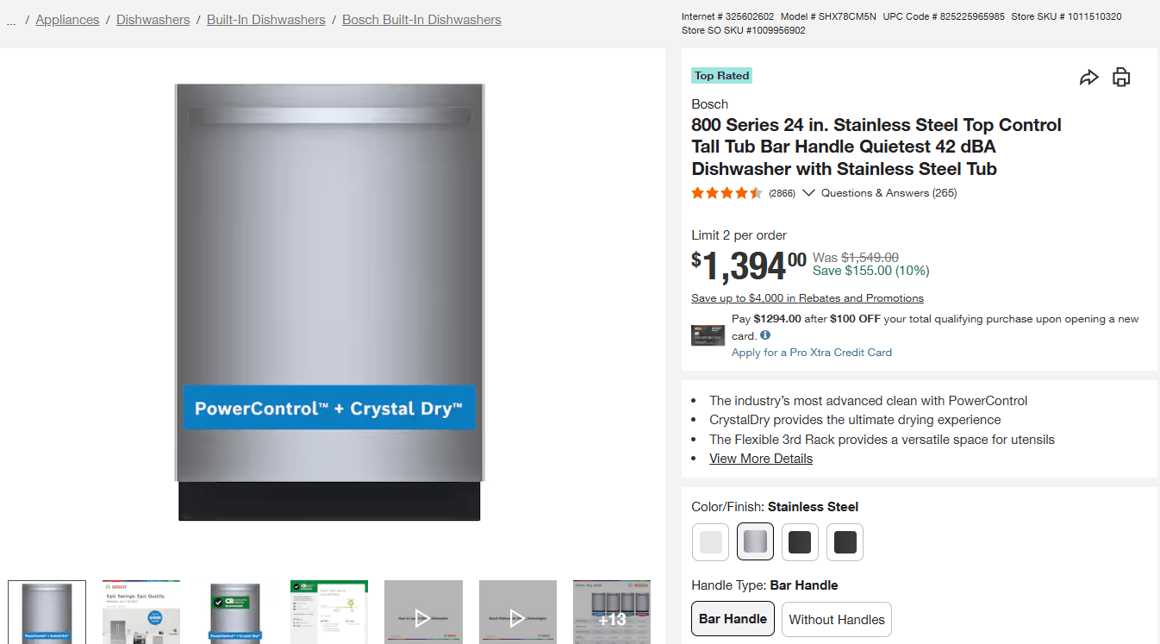Expand the breadcrumb ellipsis
This screenshot has height=644, width=1160.
coord(11,20)
